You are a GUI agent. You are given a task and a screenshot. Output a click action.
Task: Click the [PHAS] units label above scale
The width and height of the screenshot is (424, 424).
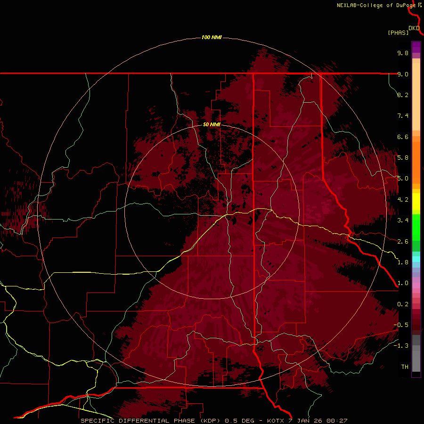pyautogui.click(x=398, y=33)
